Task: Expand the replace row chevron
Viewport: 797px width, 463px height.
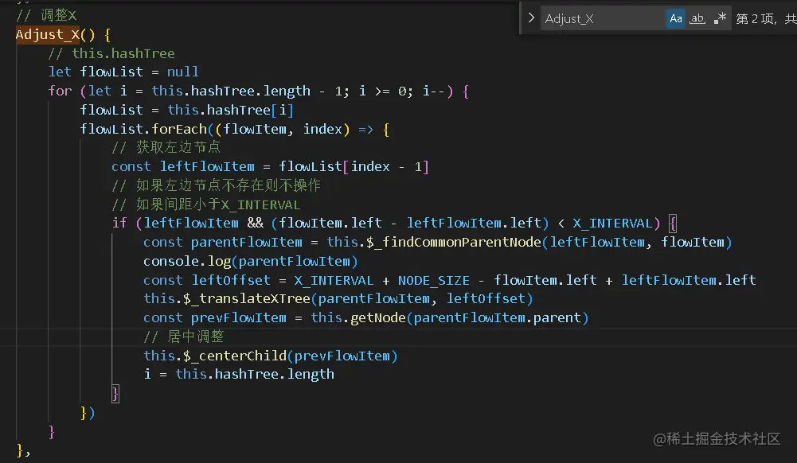Action: point(531,18)
